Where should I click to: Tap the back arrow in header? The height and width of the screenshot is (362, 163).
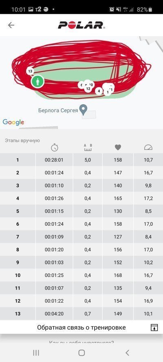[x=11, y=25]
